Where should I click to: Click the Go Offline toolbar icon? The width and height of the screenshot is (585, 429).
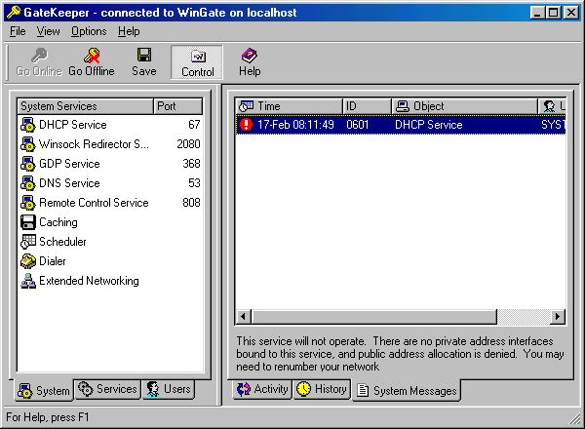point(92,56)
